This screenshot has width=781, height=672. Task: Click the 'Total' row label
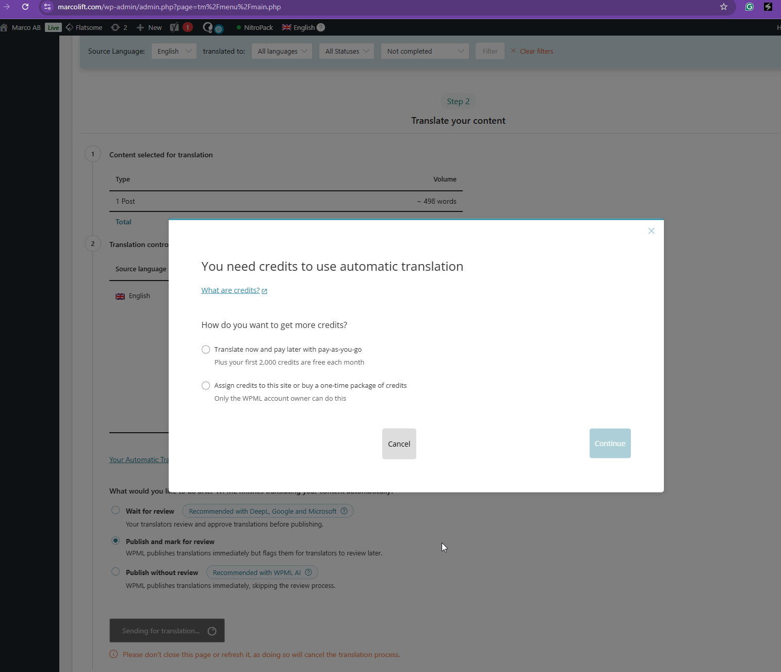point(123,222)
